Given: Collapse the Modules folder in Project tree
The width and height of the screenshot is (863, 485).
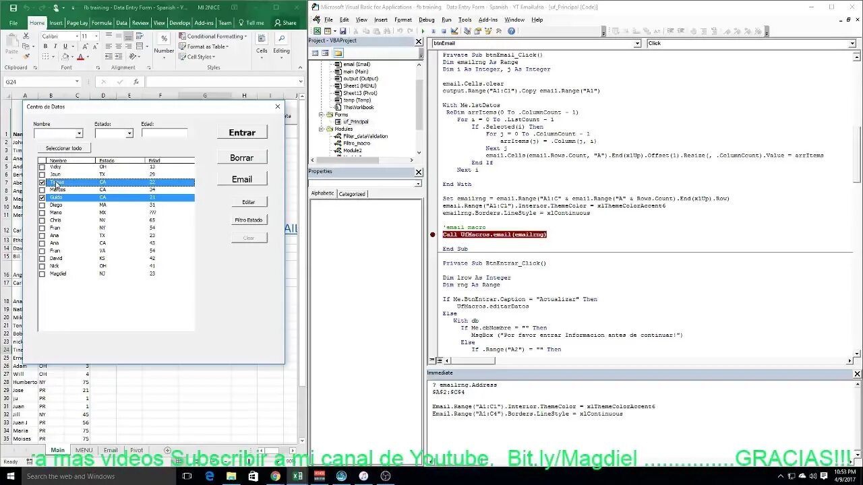Looking at the screenshot, I should [x=322, y=129].
